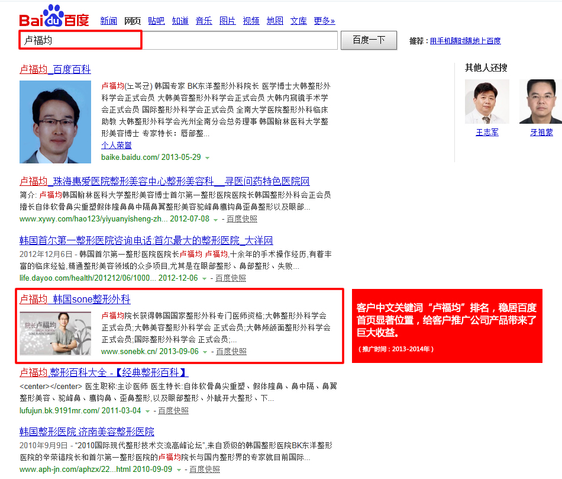Open the 地图 map tab

275,21
